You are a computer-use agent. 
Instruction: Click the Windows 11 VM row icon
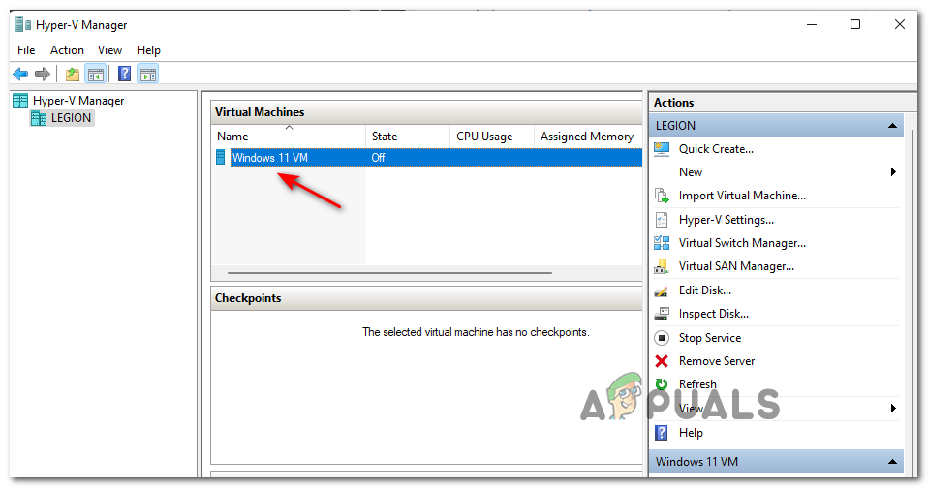point(221,158)
